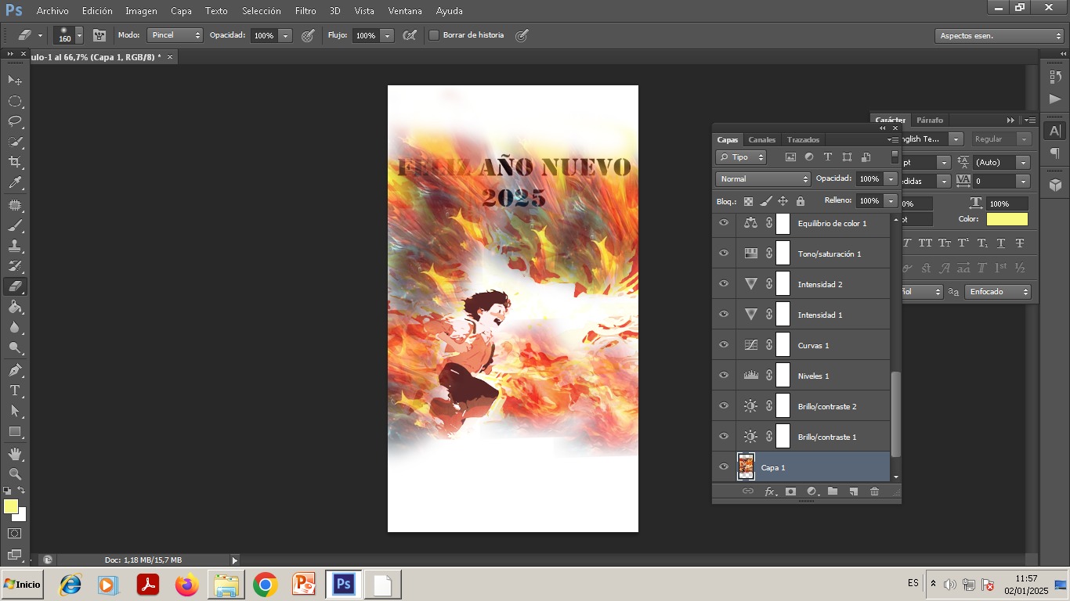Image resolution: width=1070 pixels, height=601 pixels.
Task: Open the Flujo value dropdown arrow
Action: click(387, 36)
